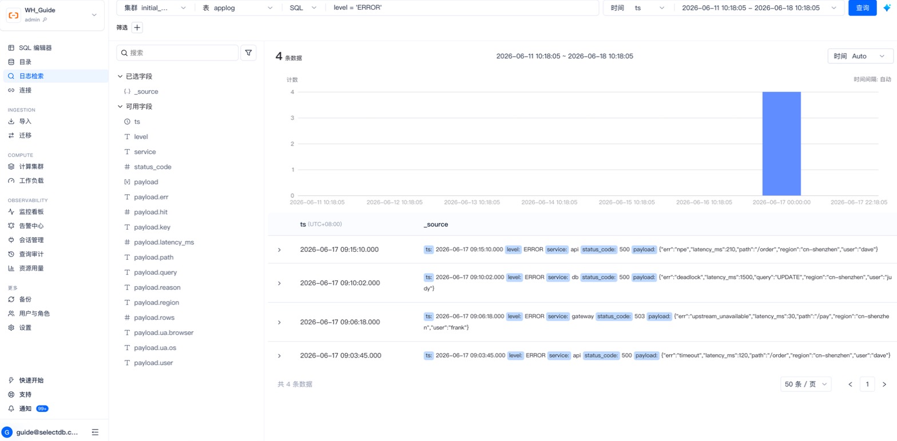Viewport: 897px width, 441px height.
Task: Open the 时间 Auto interval dropdown
Action: point(860,56)
